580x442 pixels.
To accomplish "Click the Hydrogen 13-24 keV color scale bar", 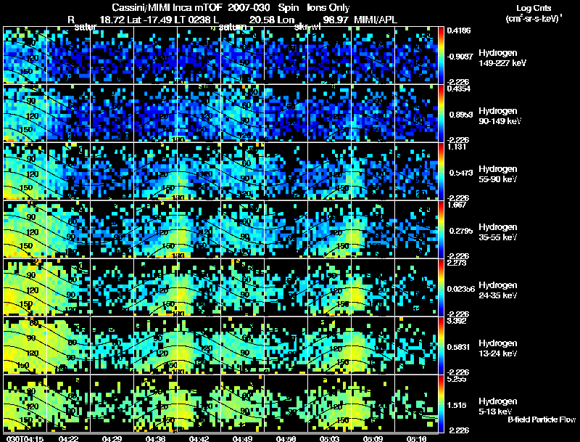I will 441,345.
